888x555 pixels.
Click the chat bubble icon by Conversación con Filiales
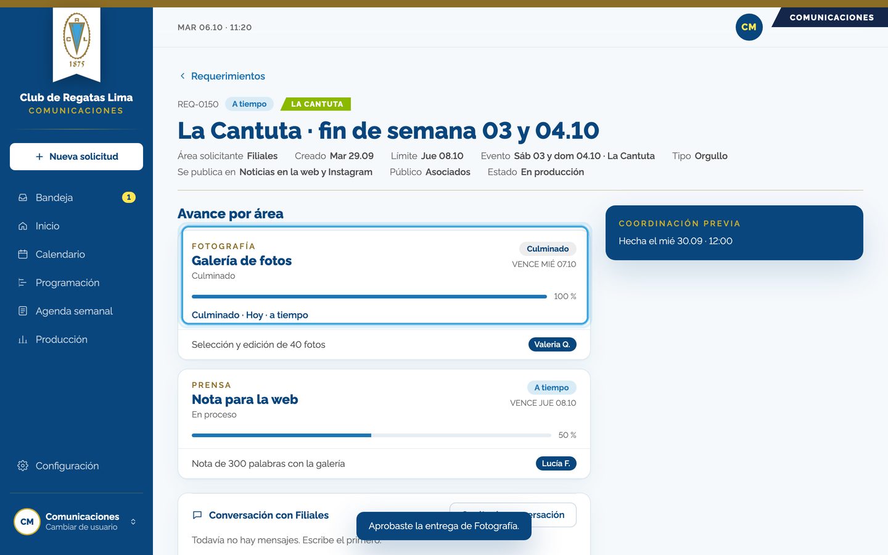(197, 515)
